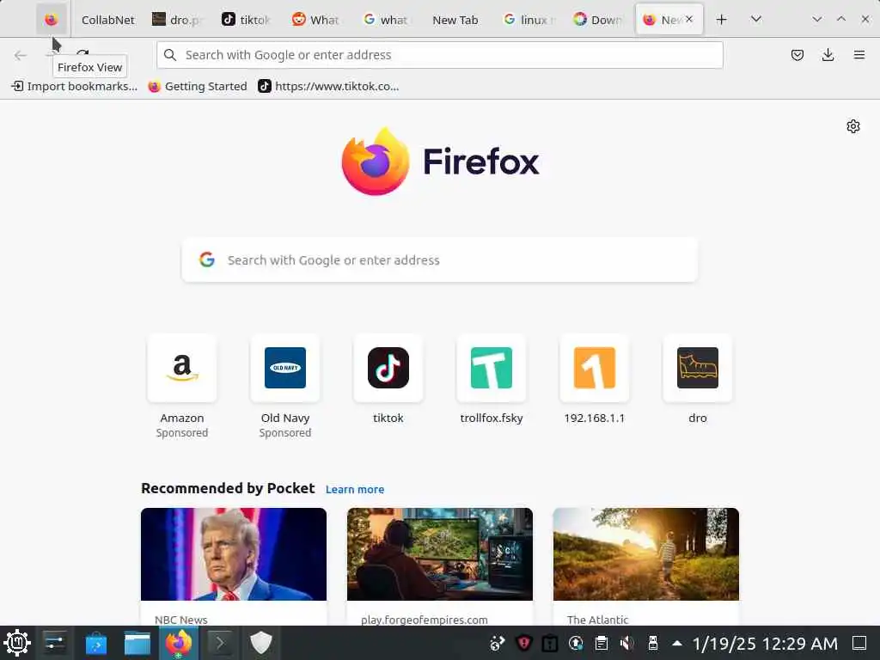Click the date and time clock
Viewport: 880px width, 660px height.
tap(765, 643)
